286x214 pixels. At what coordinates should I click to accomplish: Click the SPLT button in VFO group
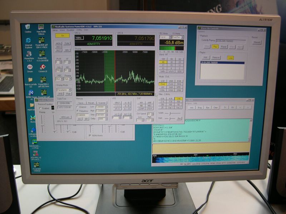[x=117, y=103]
